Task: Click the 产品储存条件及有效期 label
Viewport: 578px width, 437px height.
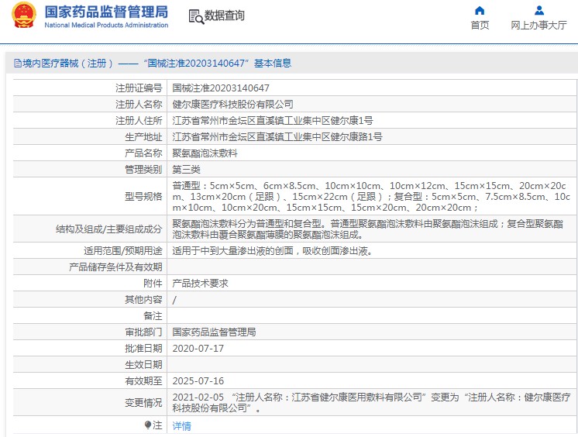Action: click(115, 267)
